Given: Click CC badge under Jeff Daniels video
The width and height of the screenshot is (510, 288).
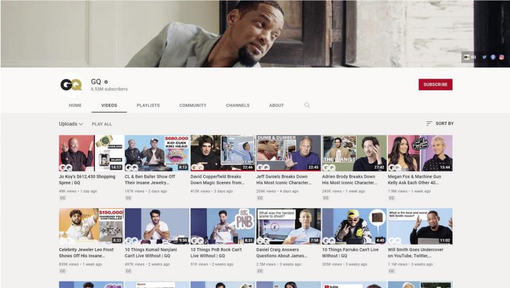Looking at the screenshot, I should (260, 198).
